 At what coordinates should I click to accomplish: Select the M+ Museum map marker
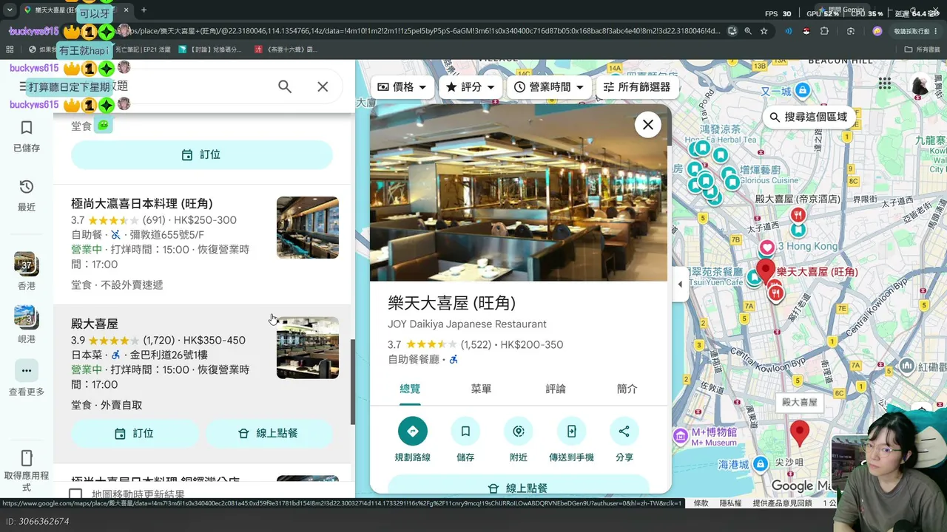pyautogui.click(x=681, y=436)
